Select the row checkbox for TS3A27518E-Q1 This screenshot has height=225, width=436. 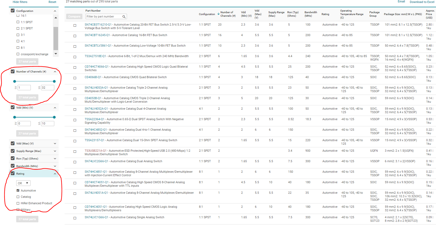point(75,57)
